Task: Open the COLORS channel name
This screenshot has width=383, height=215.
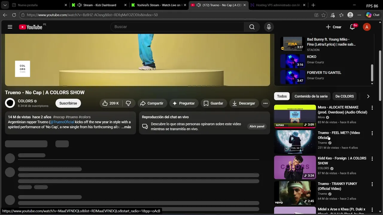Action: coord(25,101)
